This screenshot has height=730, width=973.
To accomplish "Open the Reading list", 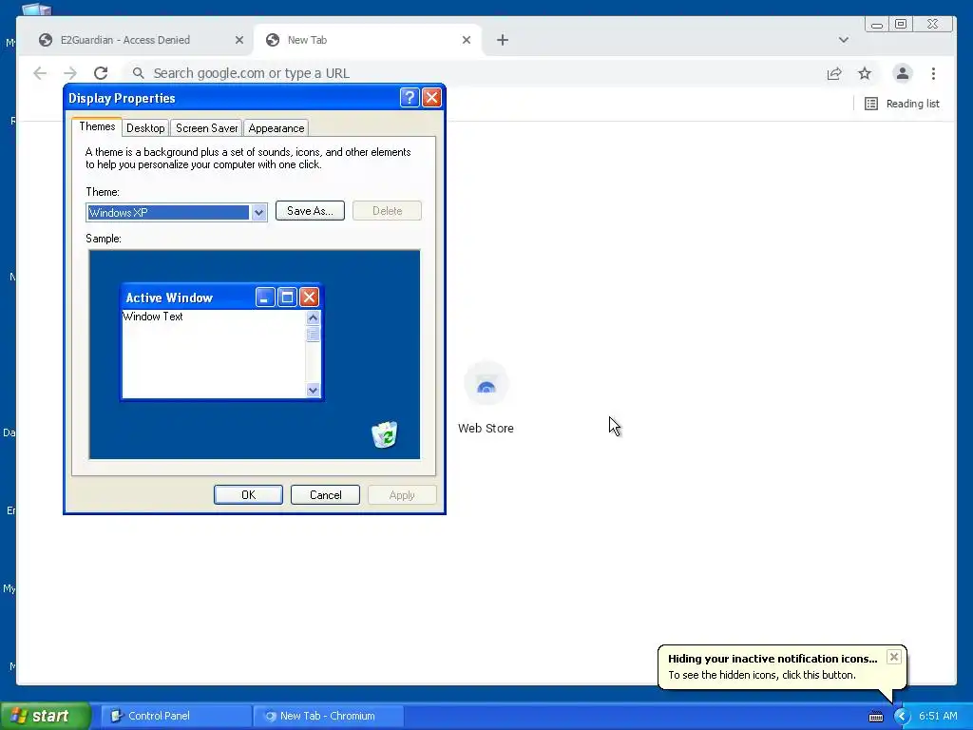I will coord(903,104).
